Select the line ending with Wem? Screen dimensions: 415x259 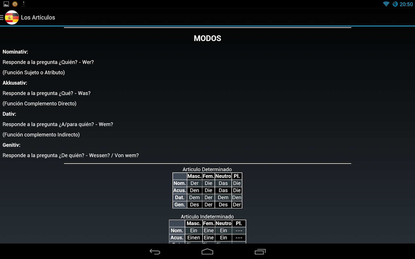[x=58, y=124]
